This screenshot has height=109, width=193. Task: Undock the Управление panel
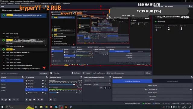[x=192, y=77]
